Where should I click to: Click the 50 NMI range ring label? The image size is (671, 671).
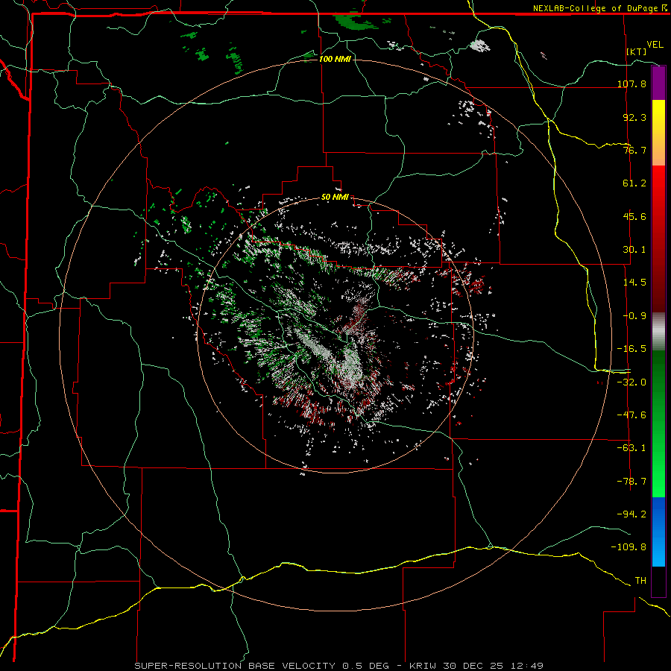(x=335, y=198)
